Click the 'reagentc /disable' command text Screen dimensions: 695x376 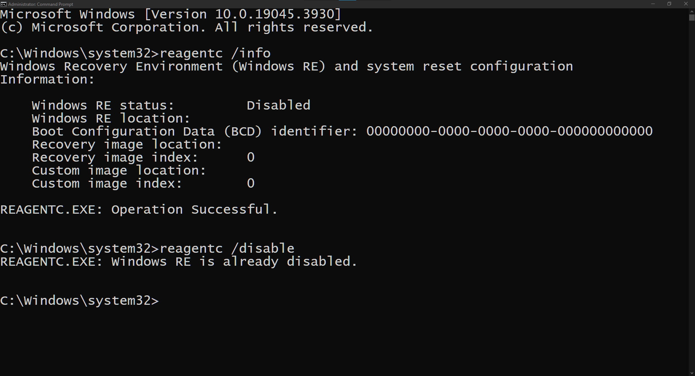pos(227,248)
